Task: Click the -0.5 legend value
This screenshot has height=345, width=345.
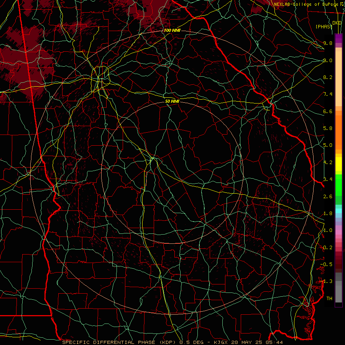Action: tap(326, 264)
